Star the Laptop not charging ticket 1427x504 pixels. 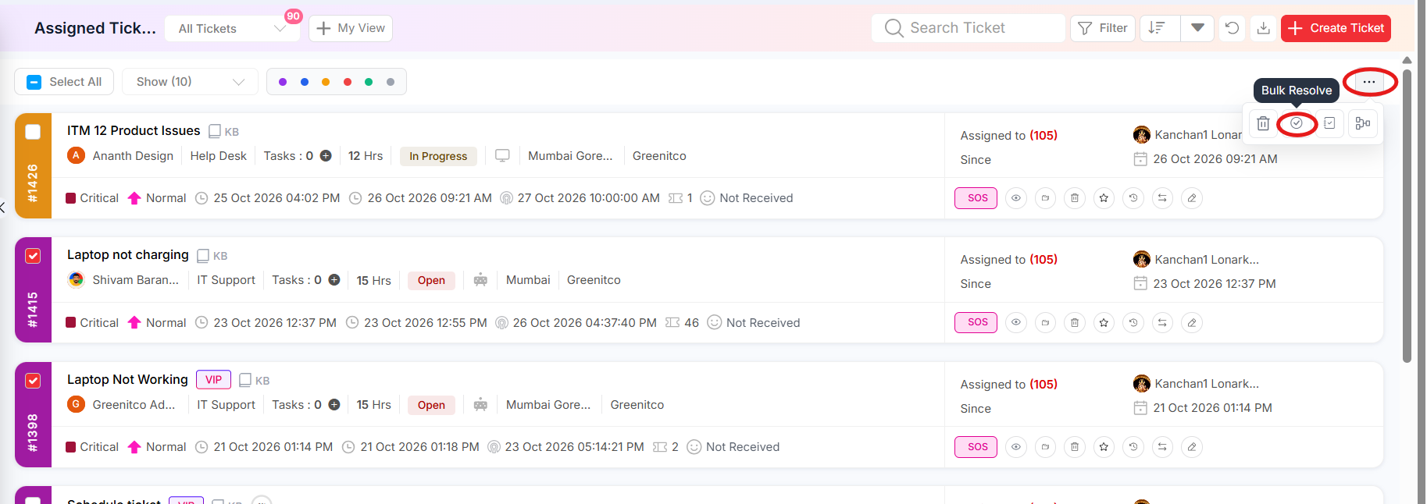coord(1104,322)
